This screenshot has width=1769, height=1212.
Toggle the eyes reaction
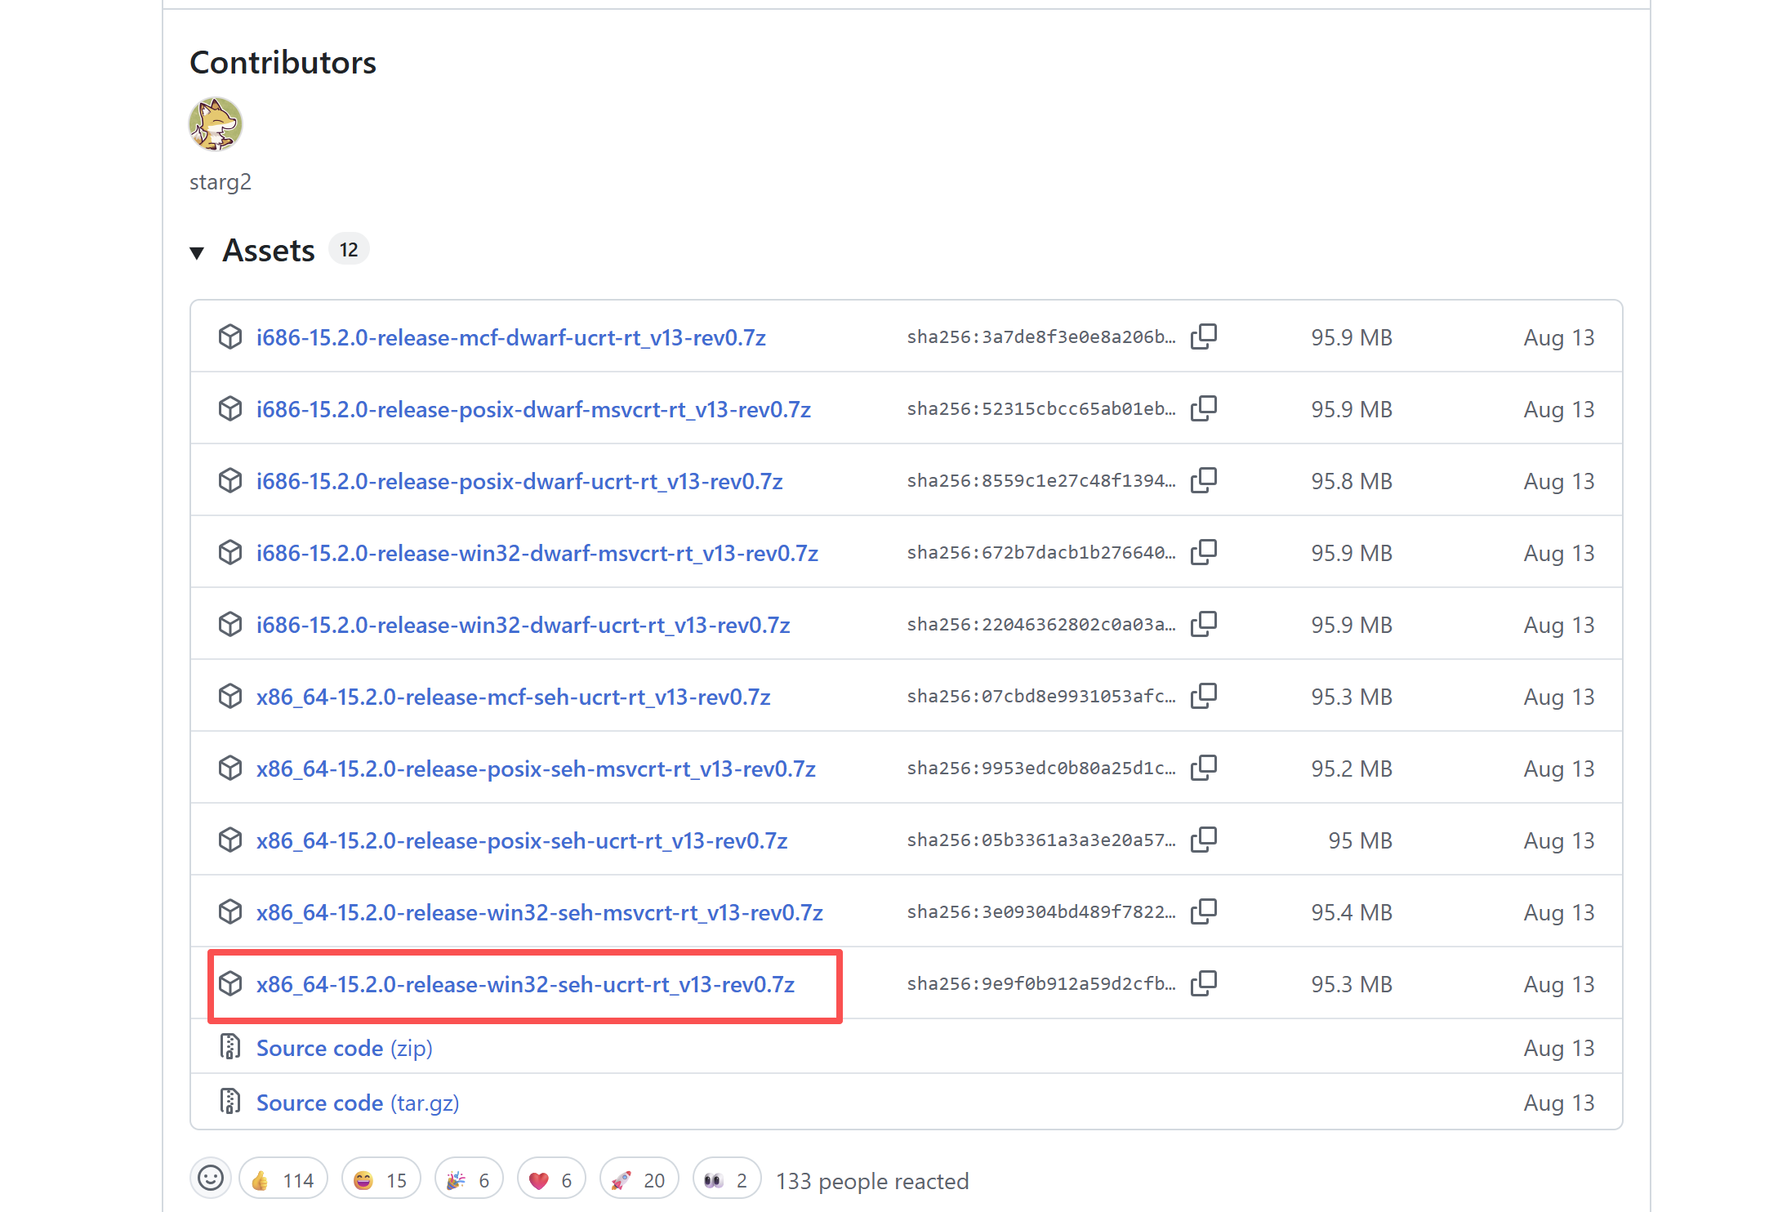pos(726,1180)
